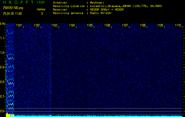Click the observer name @yuhmari
This screenshot has width=185, height=117.
click(97, 3)
